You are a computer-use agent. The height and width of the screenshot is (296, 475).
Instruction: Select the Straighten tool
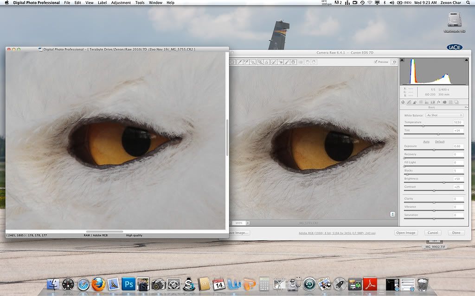[267, 62]
